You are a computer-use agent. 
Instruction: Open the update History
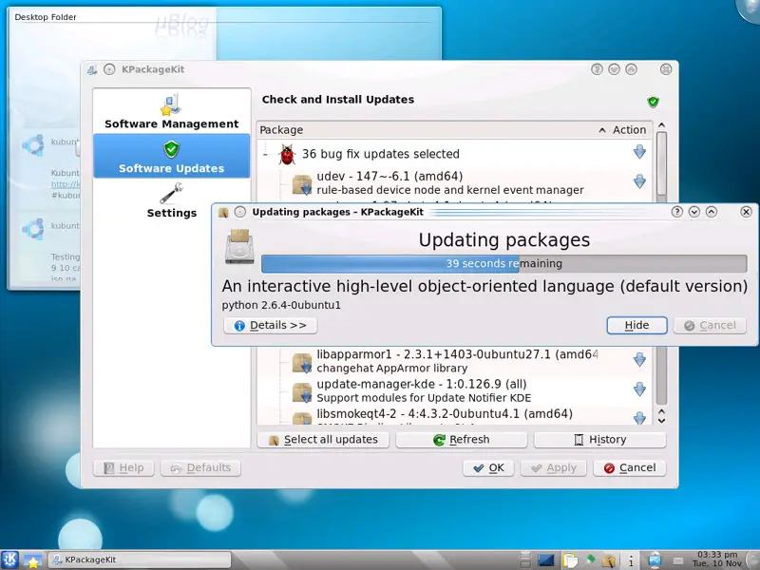[x=600, y=440]
